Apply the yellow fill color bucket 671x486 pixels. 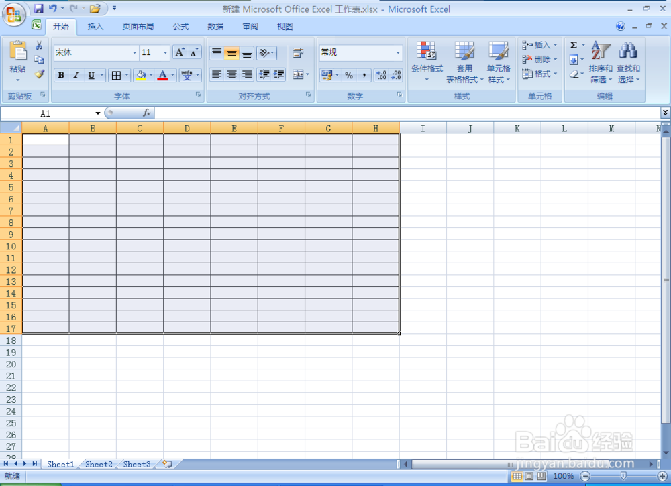pyautogui.click(x=141, y=75)
